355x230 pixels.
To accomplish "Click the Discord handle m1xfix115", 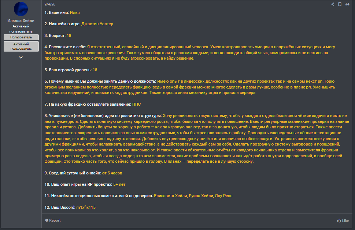I will tap(86, 207).
